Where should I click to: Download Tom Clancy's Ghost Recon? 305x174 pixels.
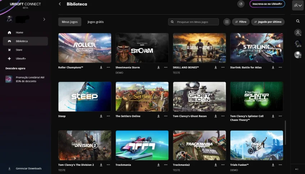216,116
